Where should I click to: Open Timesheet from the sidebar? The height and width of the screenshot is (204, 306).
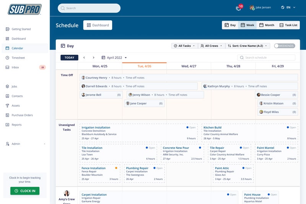(18, 58)
